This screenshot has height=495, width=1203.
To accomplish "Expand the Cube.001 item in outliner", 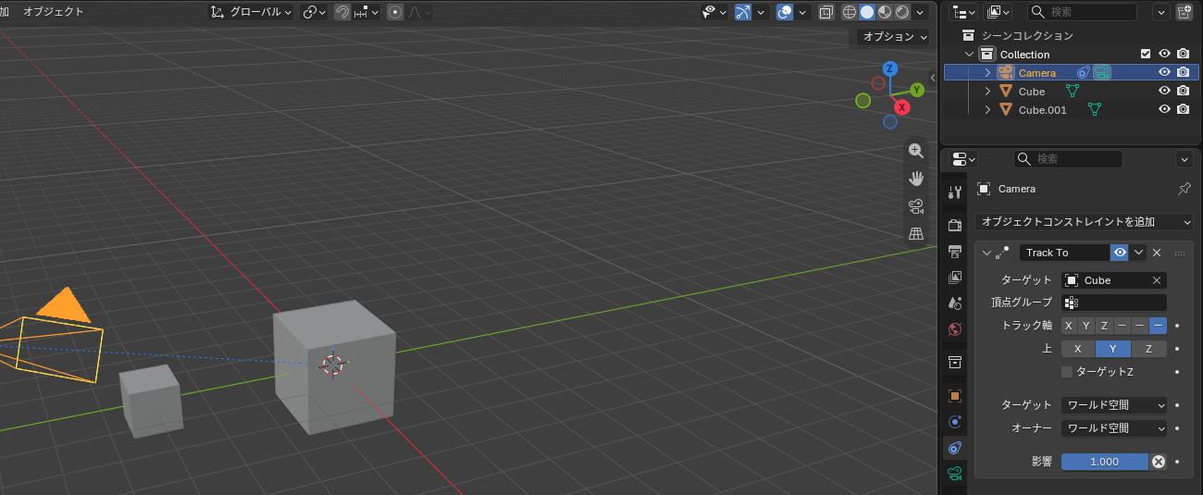I will [x=987, y=109].
